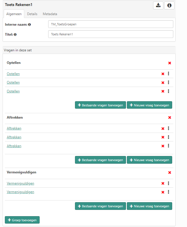Open the three-dot menu of the first Optellen question
Viewport: 187px width, 227px height.
tap(168, 74)
